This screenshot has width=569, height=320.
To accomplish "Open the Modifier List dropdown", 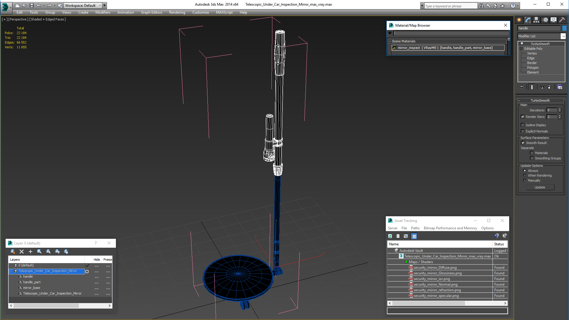I will (563, 36).
